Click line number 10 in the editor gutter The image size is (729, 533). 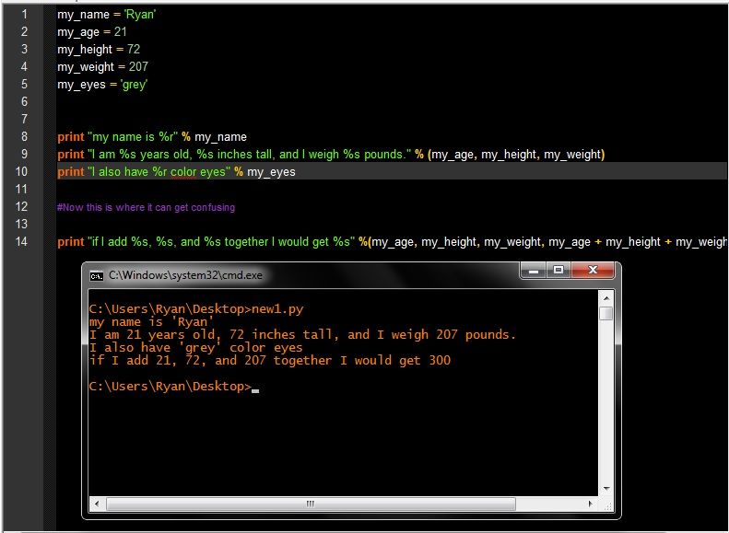point(24,172)
